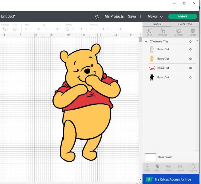Click the canvas vertical scrollbar thumb
The height and width of the screenshot is (184, 201).
point(141,39)
